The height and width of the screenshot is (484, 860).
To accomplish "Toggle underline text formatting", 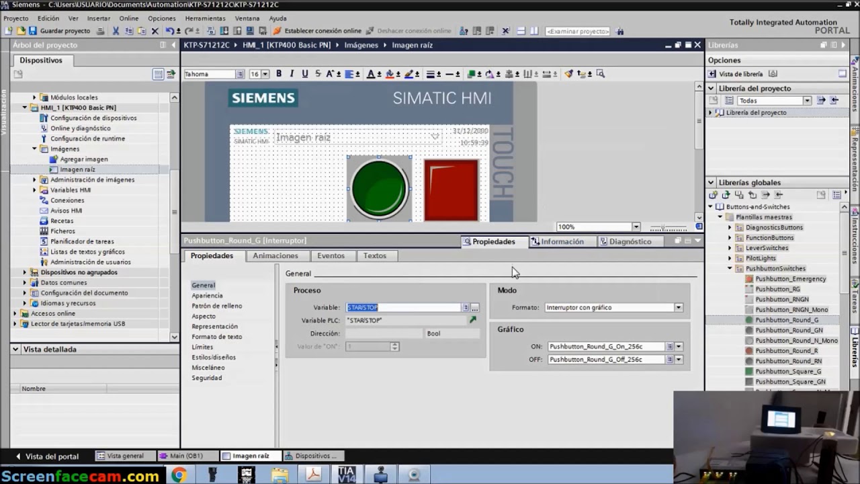I will (305, 74).
